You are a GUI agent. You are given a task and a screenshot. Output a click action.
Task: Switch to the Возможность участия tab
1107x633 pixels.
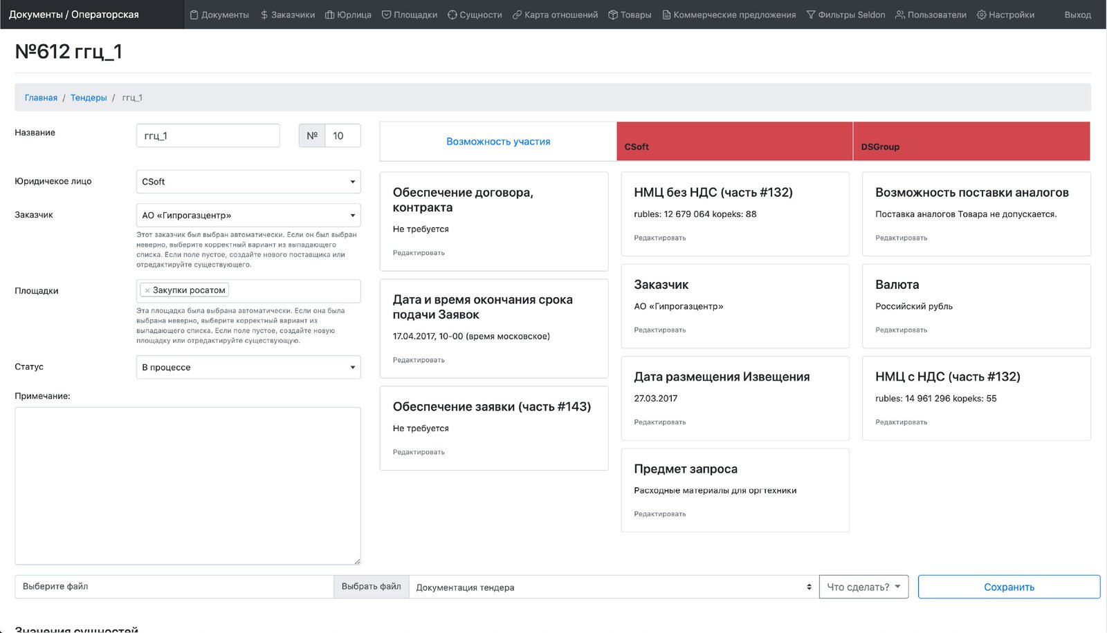click(498, 142)
